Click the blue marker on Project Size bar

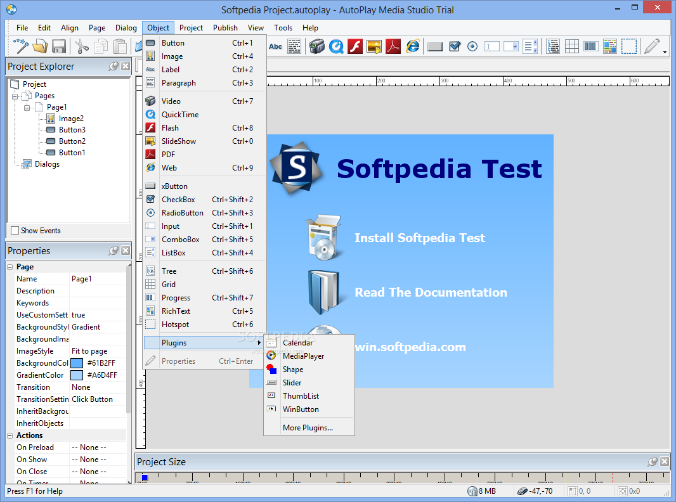click(x=145, y=477)
